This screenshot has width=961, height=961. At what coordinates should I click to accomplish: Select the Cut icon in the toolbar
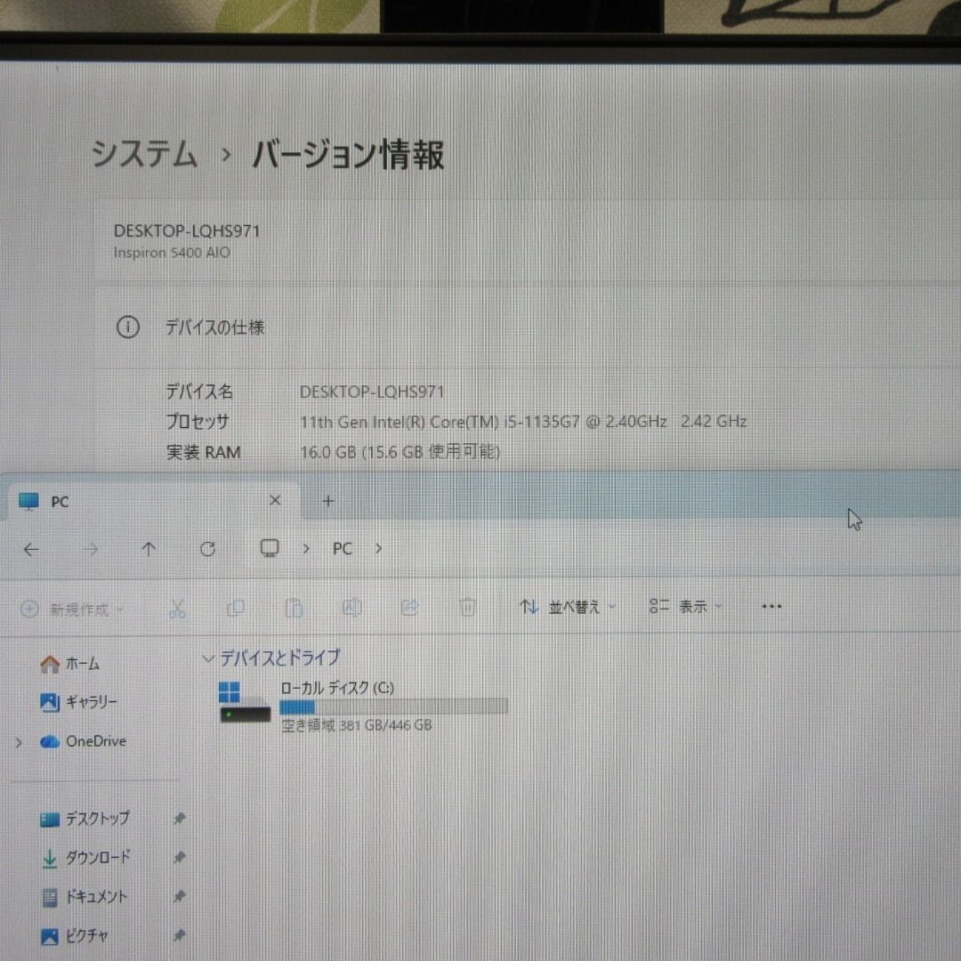pos(177,608)
